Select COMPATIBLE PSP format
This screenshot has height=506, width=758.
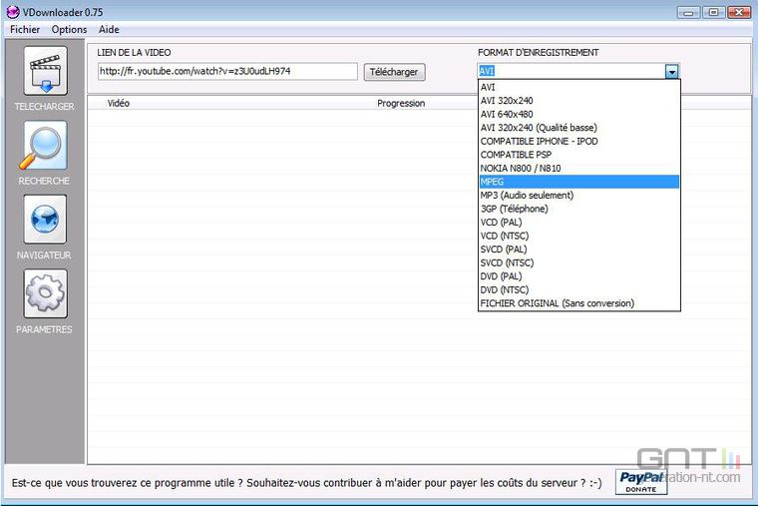tap(579, 155)
